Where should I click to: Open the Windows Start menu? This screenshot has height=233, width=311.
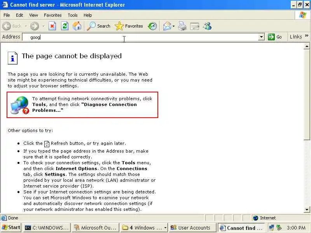click(11, 228)
